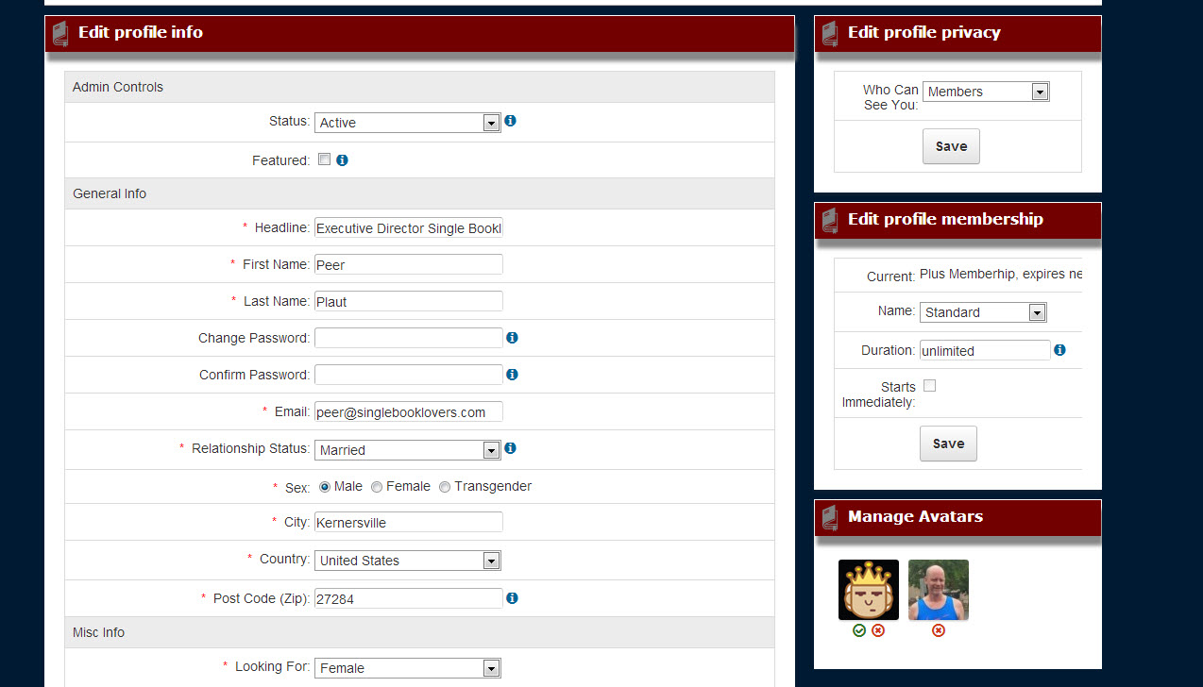The image size is (1203, 687).
Task: Click info icon next to Confirm Password
Action: 512,375
